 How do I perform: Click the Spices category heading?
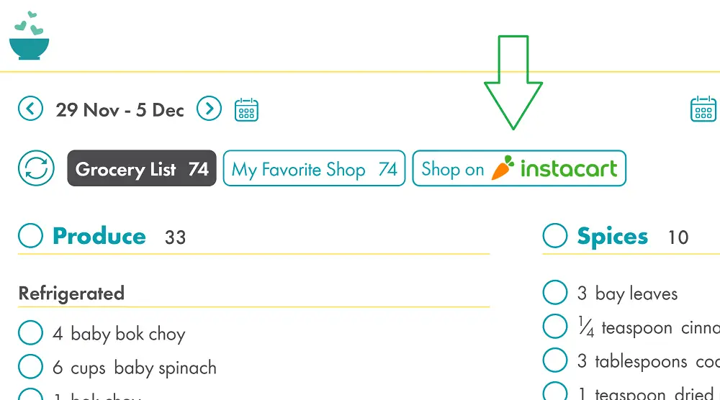tap(613, 237)
